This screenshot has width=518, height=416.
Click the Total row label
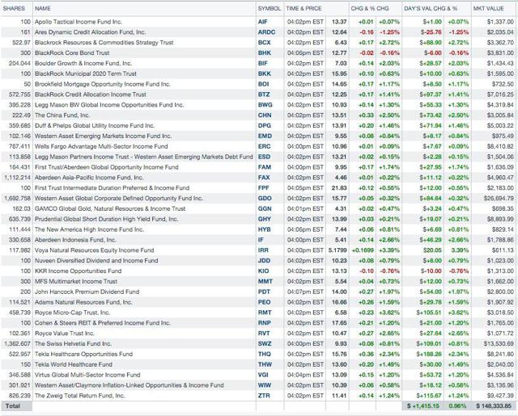[13, 406]
